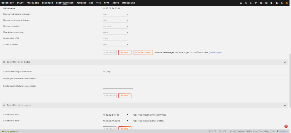
Task: Open the Plugins menu item
Action: (81, 3)
